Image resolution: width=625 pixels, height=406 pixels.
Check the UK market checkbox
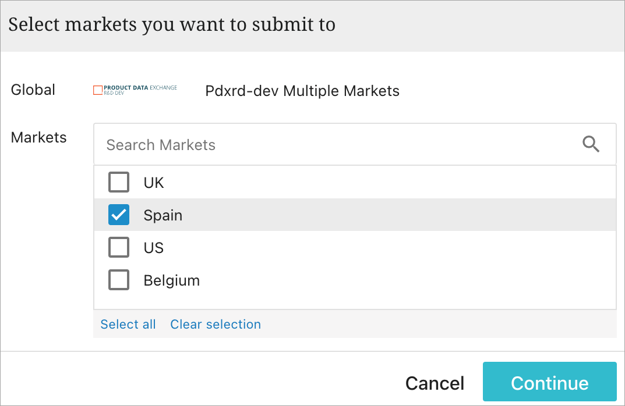(x=119, y=183)
